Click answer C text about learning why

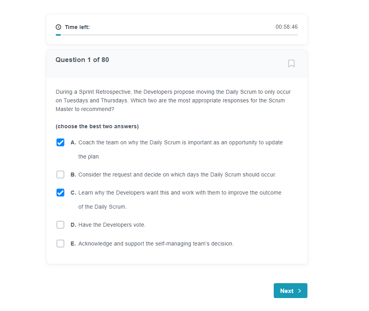(180, 200)
